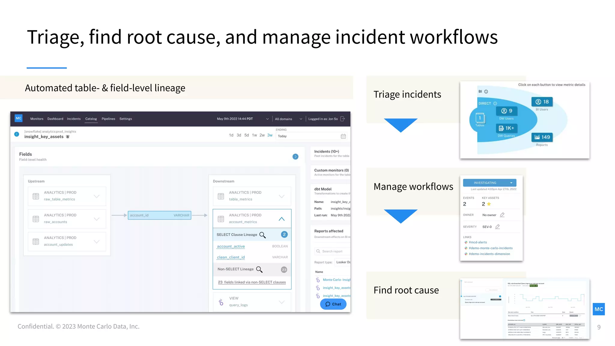
Task: Click the MC logo in navigation bar
Action: [19, 118]
